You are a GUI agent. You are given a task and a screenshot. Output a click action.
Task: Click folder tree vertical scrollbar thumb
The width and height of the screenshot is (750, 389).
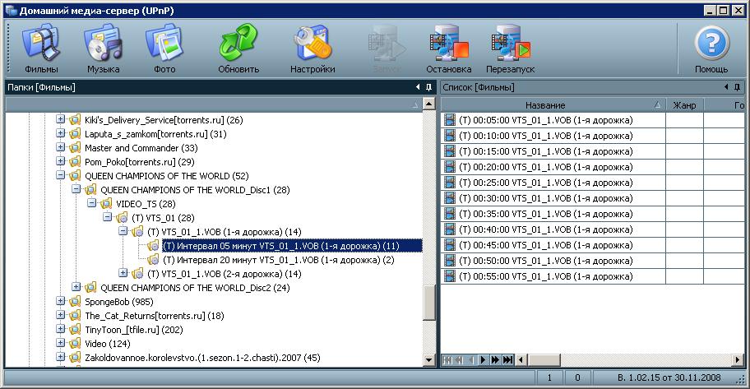[x=429, y=303]
